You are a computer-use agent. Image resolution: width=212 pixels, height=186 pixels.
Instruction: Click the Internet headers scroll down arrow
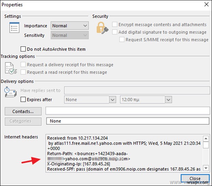(x=206, y=168)
